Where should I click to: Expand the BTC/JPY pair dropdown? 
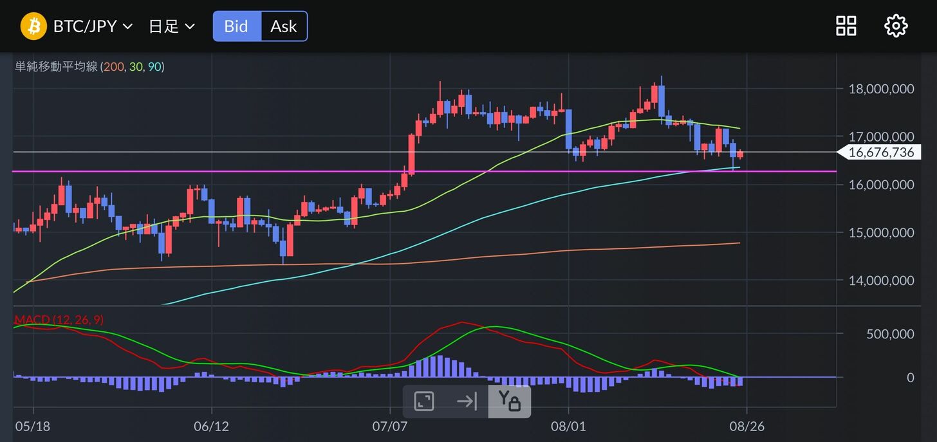[93, 26]
